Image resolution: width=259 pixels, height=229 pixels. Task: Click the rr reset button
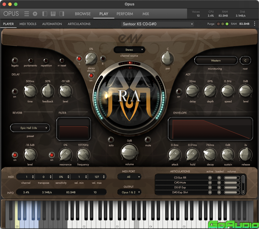[x=62, y=61]
